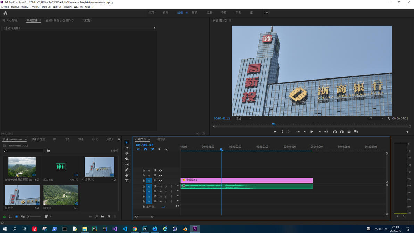Open the 文件(F) menu

5,7
